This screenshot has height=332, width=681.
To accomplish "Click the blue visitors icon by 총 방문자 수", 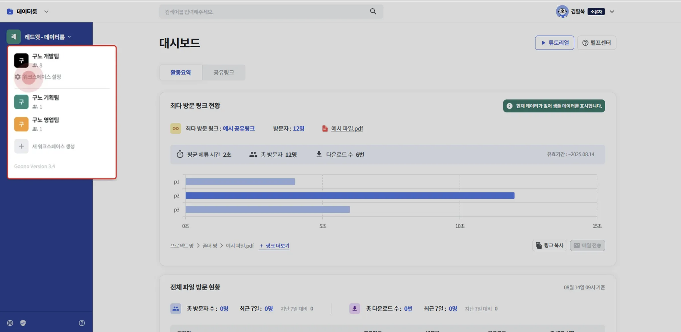I will coord(176,309).
